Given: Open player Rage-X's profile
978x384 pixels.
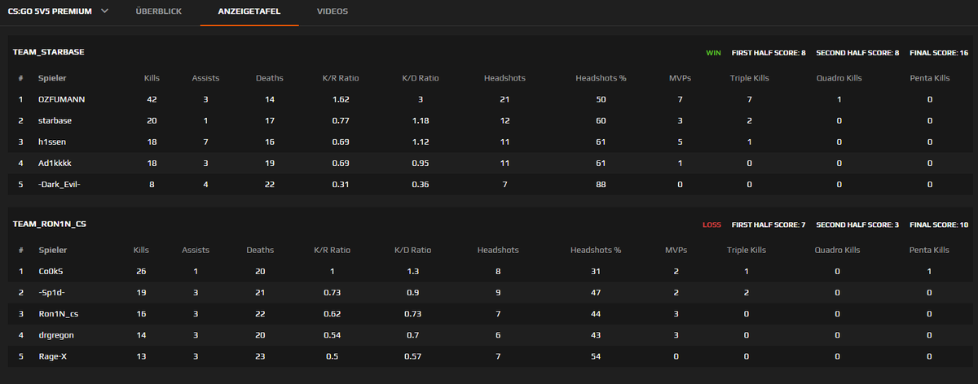Looking at the screenshot, I should click(x=53, y=356).
